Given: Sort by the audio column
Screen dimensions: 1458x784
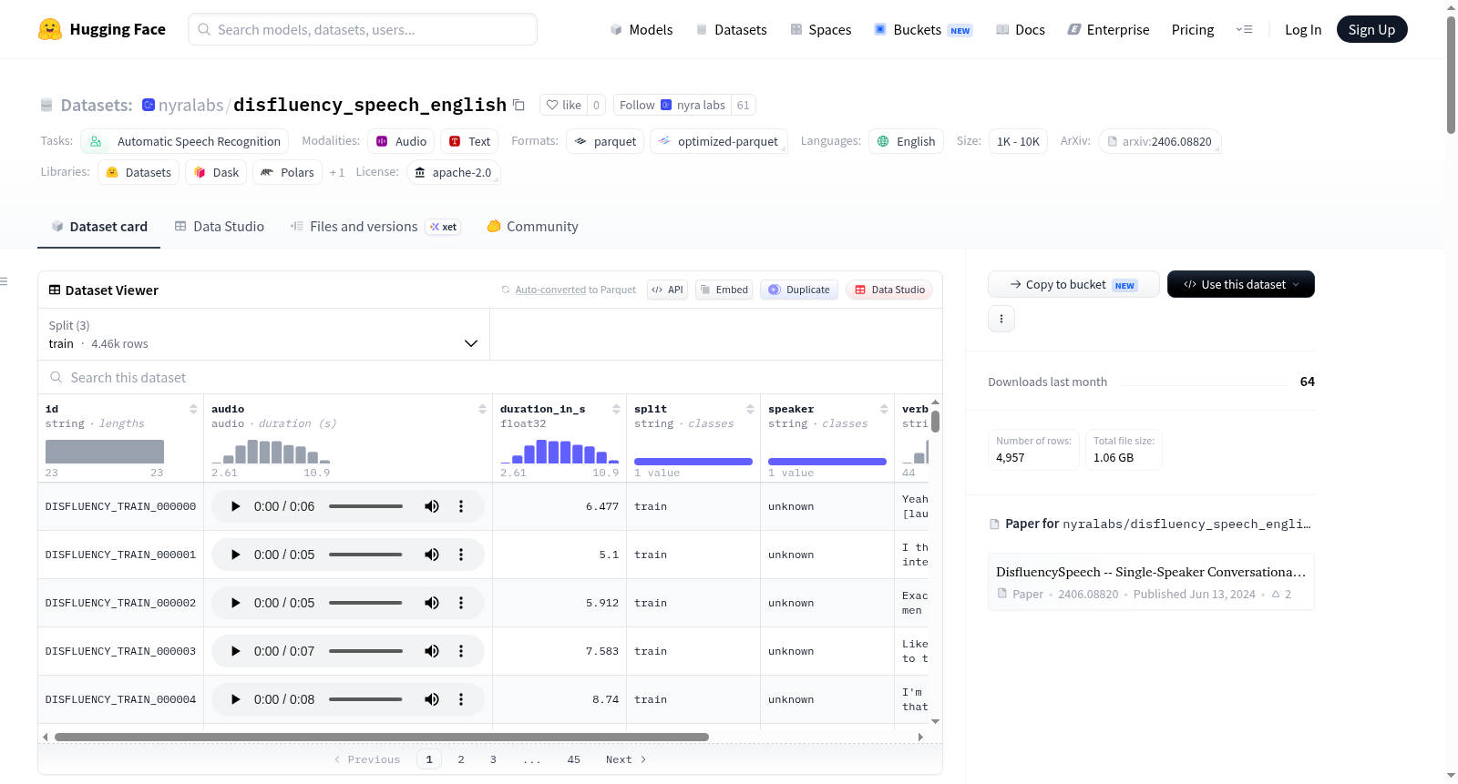Looking at the screenshot, I should click(x=482, y=409).
